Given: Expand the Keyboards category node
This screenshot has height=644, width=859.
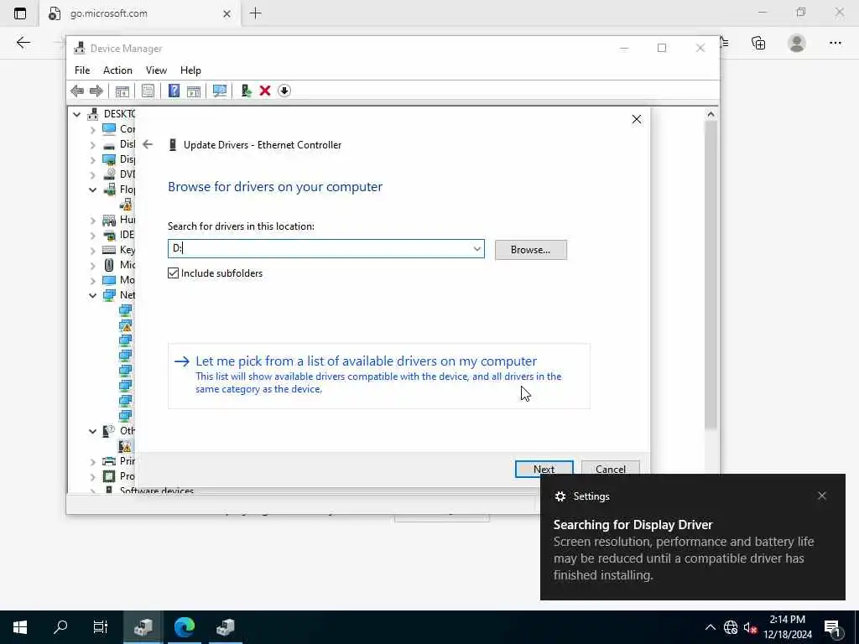Looking at the screenshot, I should coord(92,250).
